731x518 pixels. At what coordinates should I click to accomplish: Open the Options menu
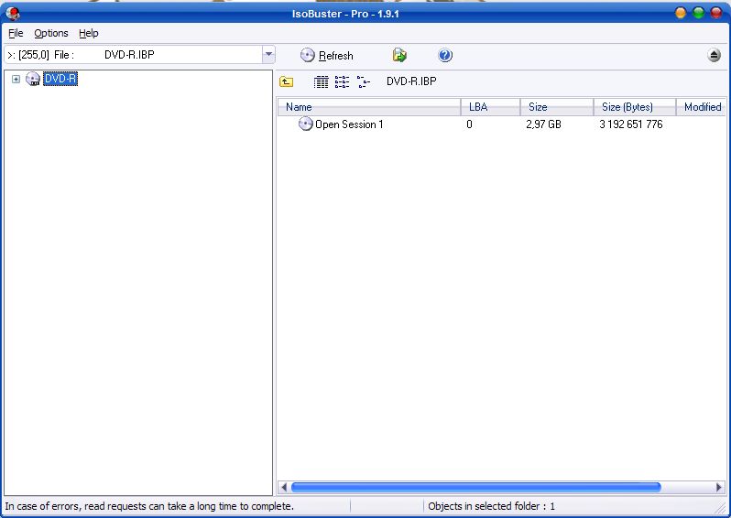point(50,33)
